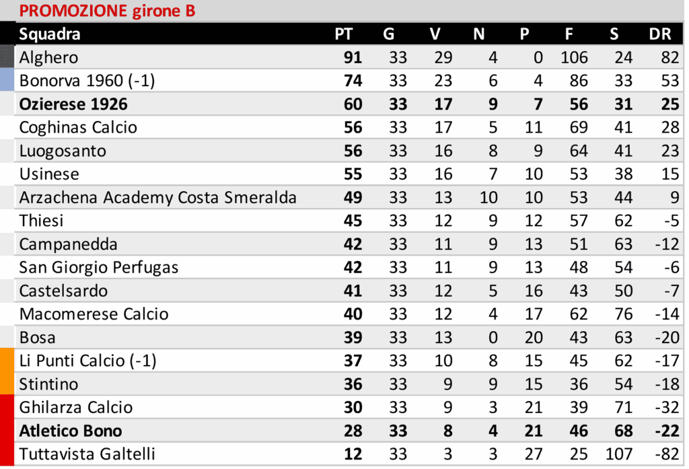The width and height of the screenshot is (689, 469).
Task: Click Alghero's 91 points value
Action: click(x=353, y=58)
